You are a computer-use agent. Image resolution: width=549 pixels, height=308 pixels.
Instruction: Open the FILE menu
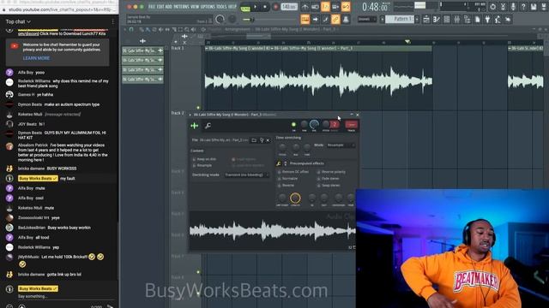[x=152, y=7]
